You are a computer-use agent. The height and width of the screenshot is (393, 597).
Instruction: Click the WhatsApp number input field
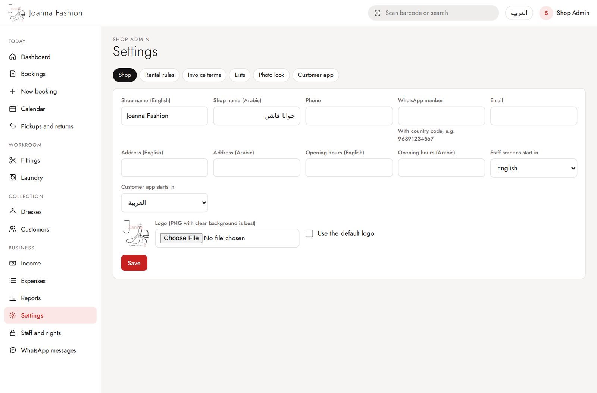coord(441,116)
